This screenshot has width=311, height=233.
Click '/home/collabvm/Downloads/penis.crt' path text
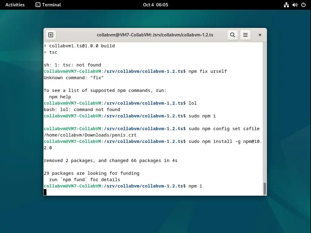[x=90, y=135]
